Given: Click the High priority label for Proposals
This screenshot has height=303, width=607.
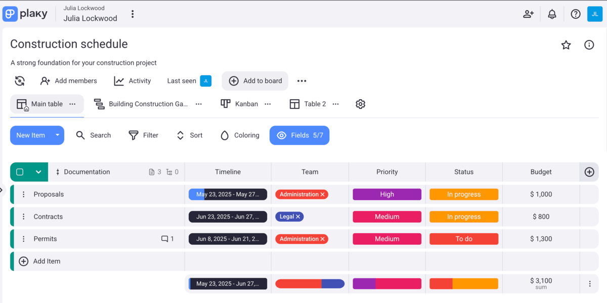Looking at the screenshot, I should click(387, 194).
